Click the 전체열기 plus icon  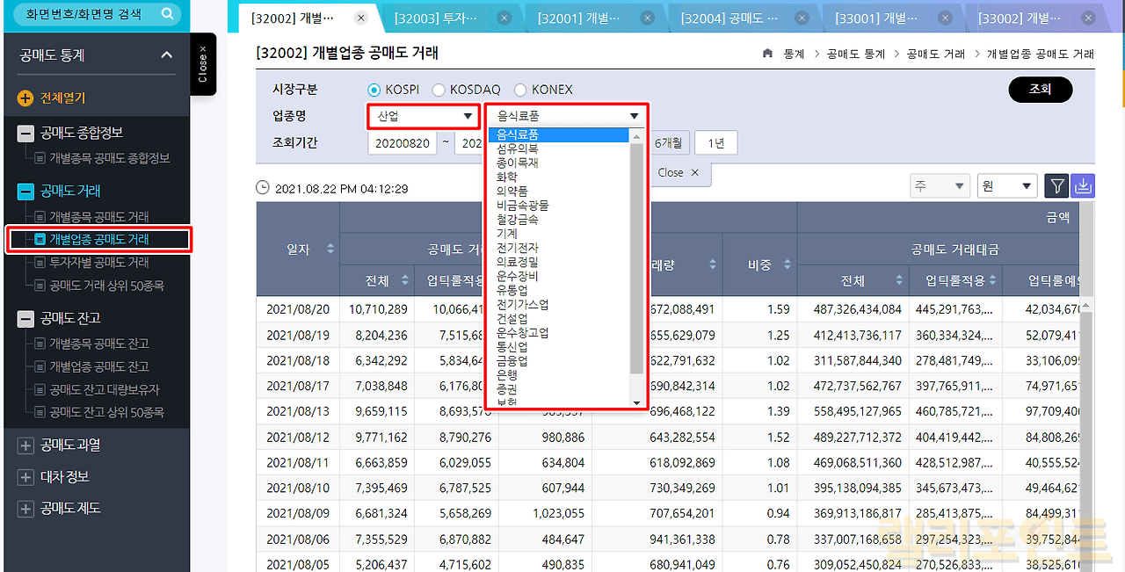coord(25,98)
